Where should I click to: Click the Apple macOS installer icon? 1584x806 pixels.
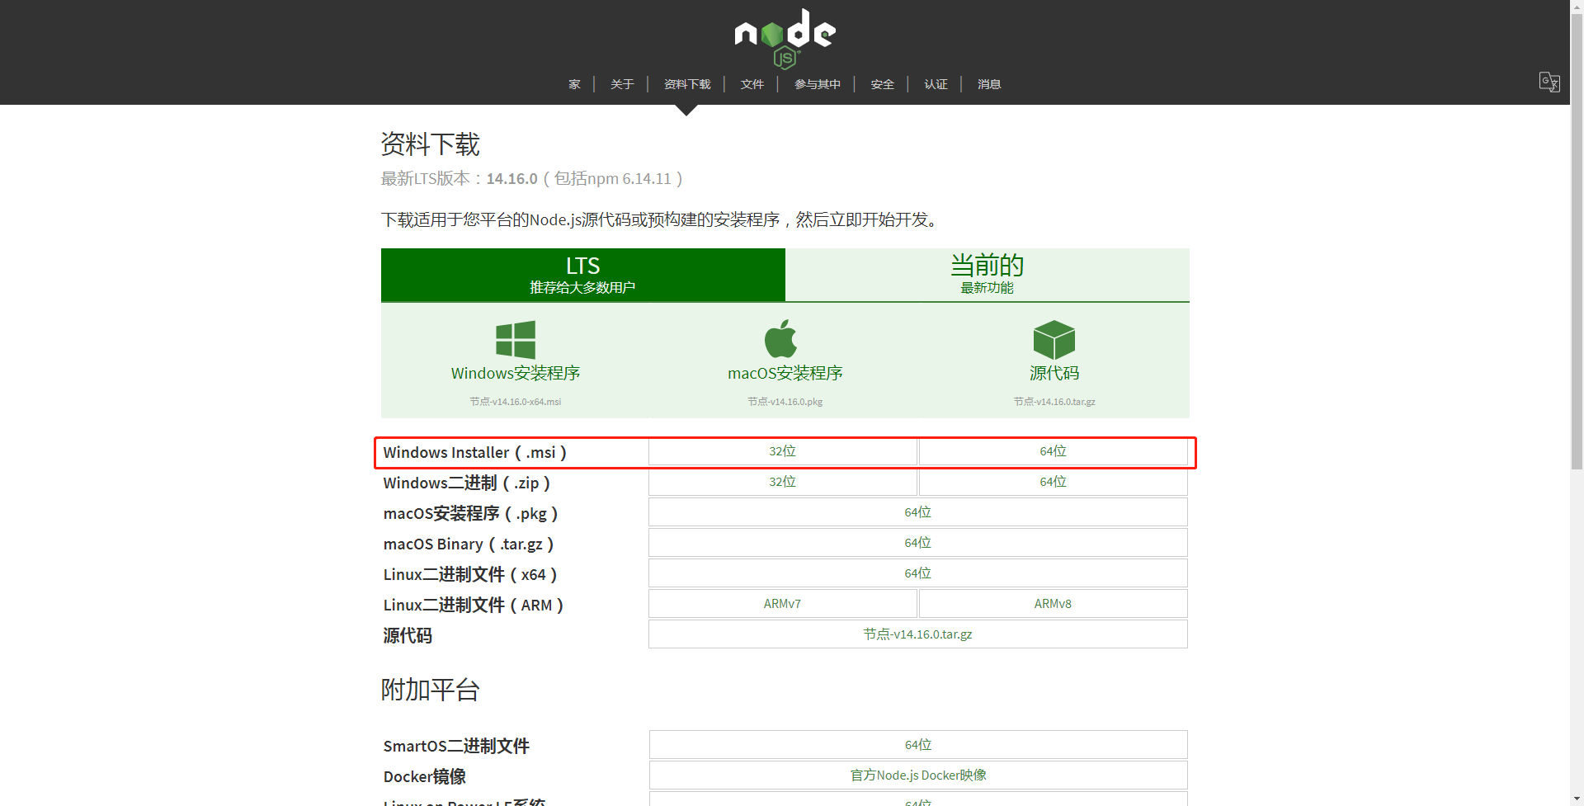pos(780,339)
